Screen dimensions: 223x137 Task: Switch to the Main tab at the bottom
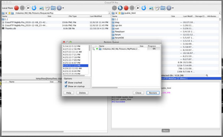pyautogui.click(x=166, y=130)
